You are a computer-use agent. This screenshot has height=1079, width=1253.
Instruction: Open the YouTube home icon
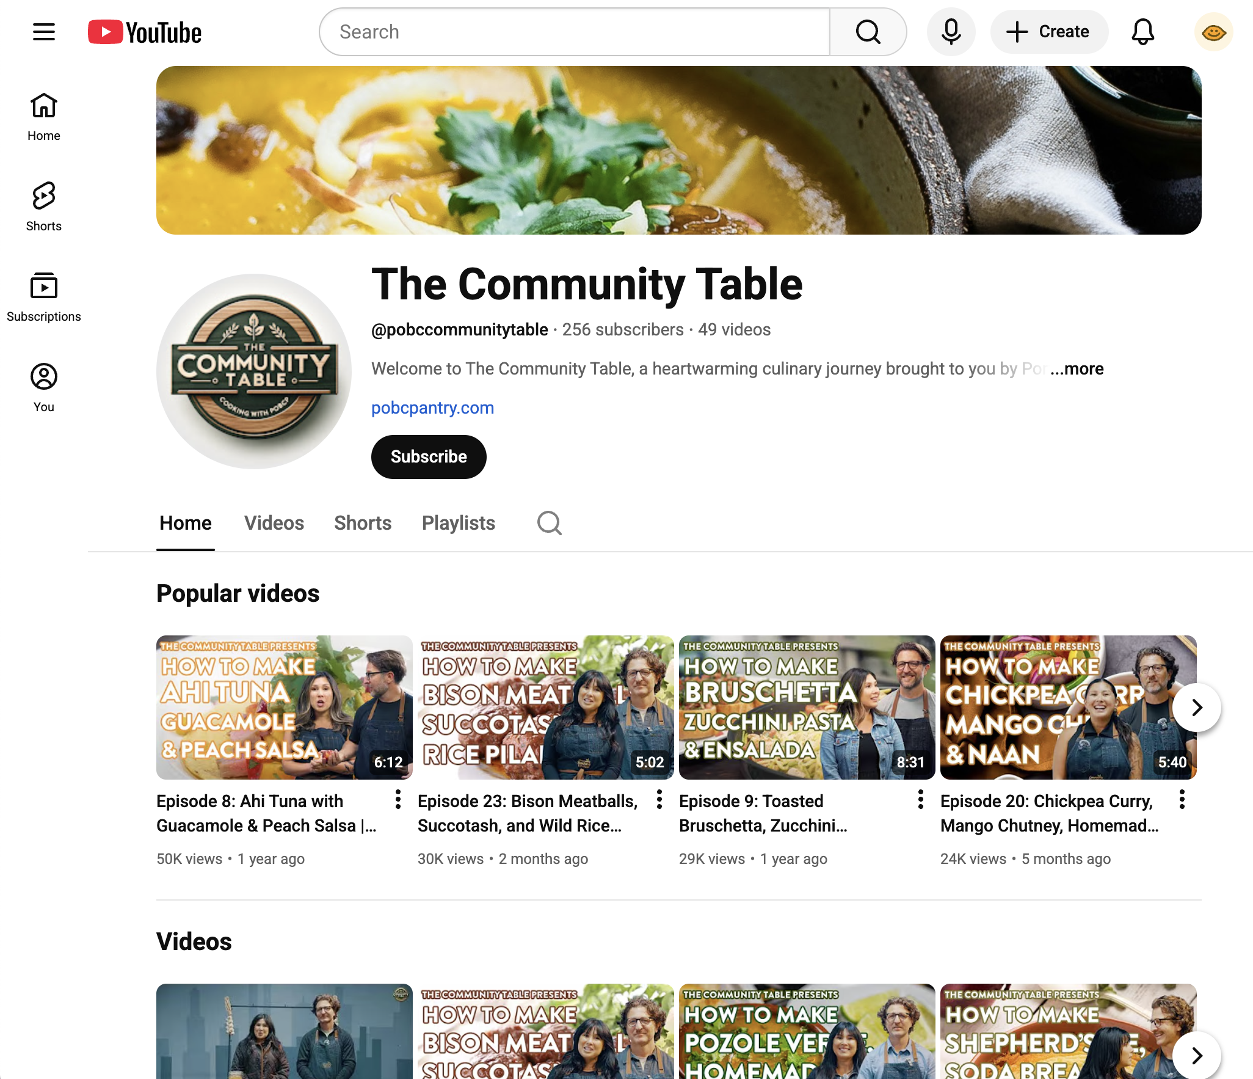pos(43,116)
